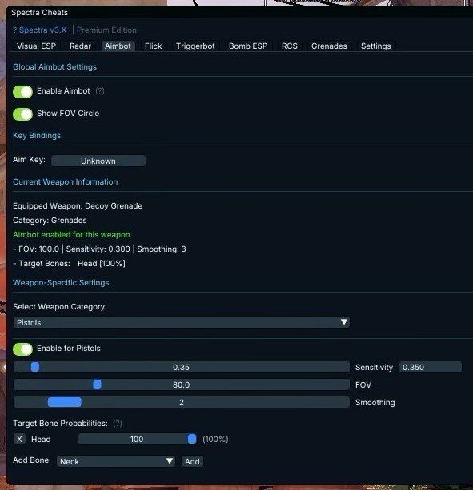473x490 pixels.
Task: Click the Aim Key Unknown binding button
Action: click(x=98, y=161)
